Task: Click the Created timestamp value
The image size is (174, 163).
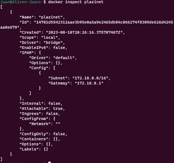Action: (84, 32)
